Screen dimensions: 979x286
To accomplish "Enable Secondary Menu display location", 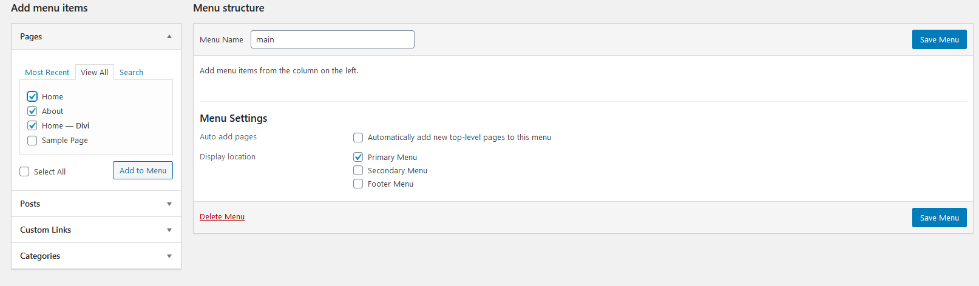I will (358, 170).
